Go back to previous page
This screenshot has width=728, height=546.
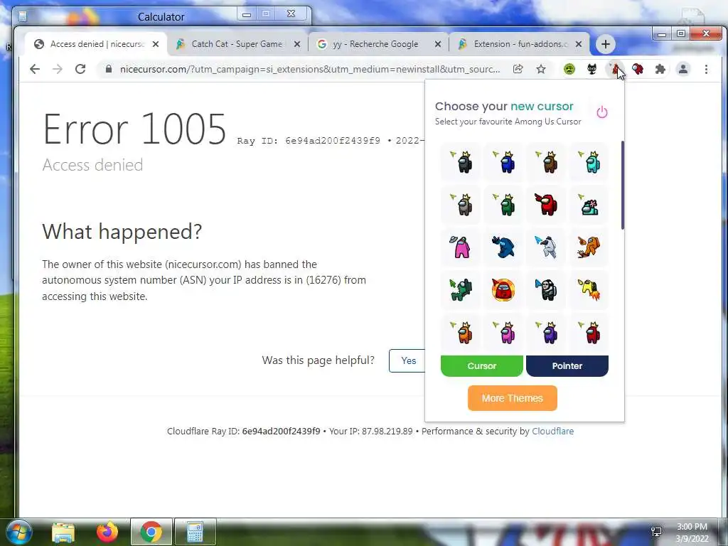point(35,69)
